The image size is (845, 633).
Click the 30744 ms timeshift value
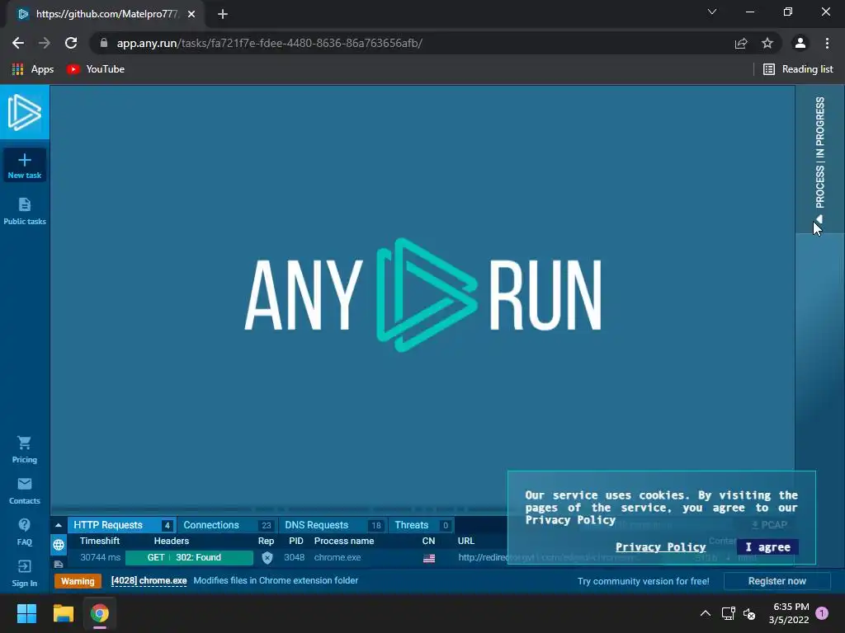click(100, 558)
